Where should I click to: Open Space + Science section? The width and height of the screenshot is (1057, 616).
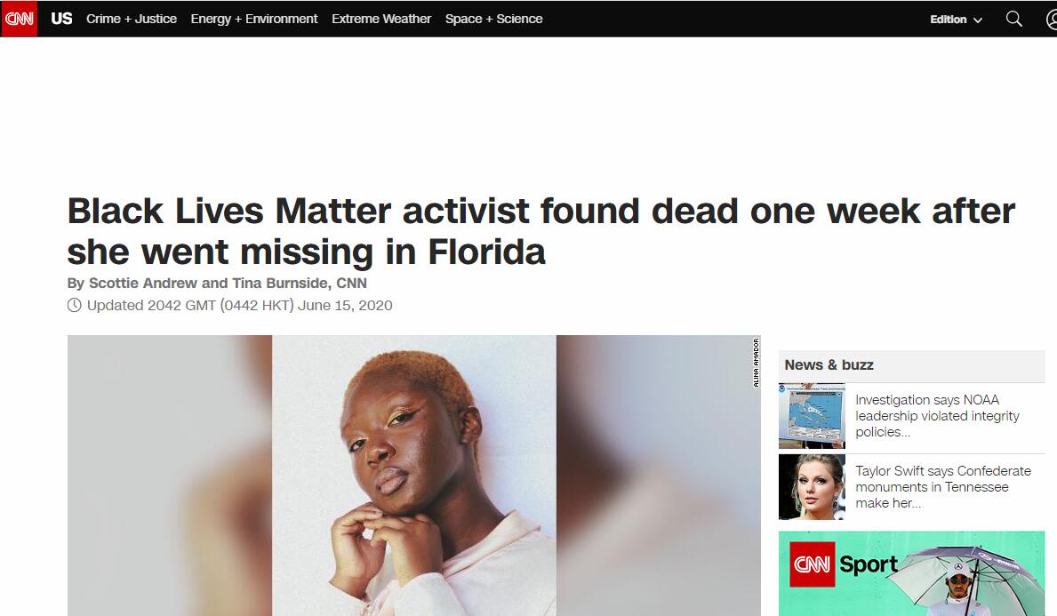pyautogui.click(x=493, y=19)
